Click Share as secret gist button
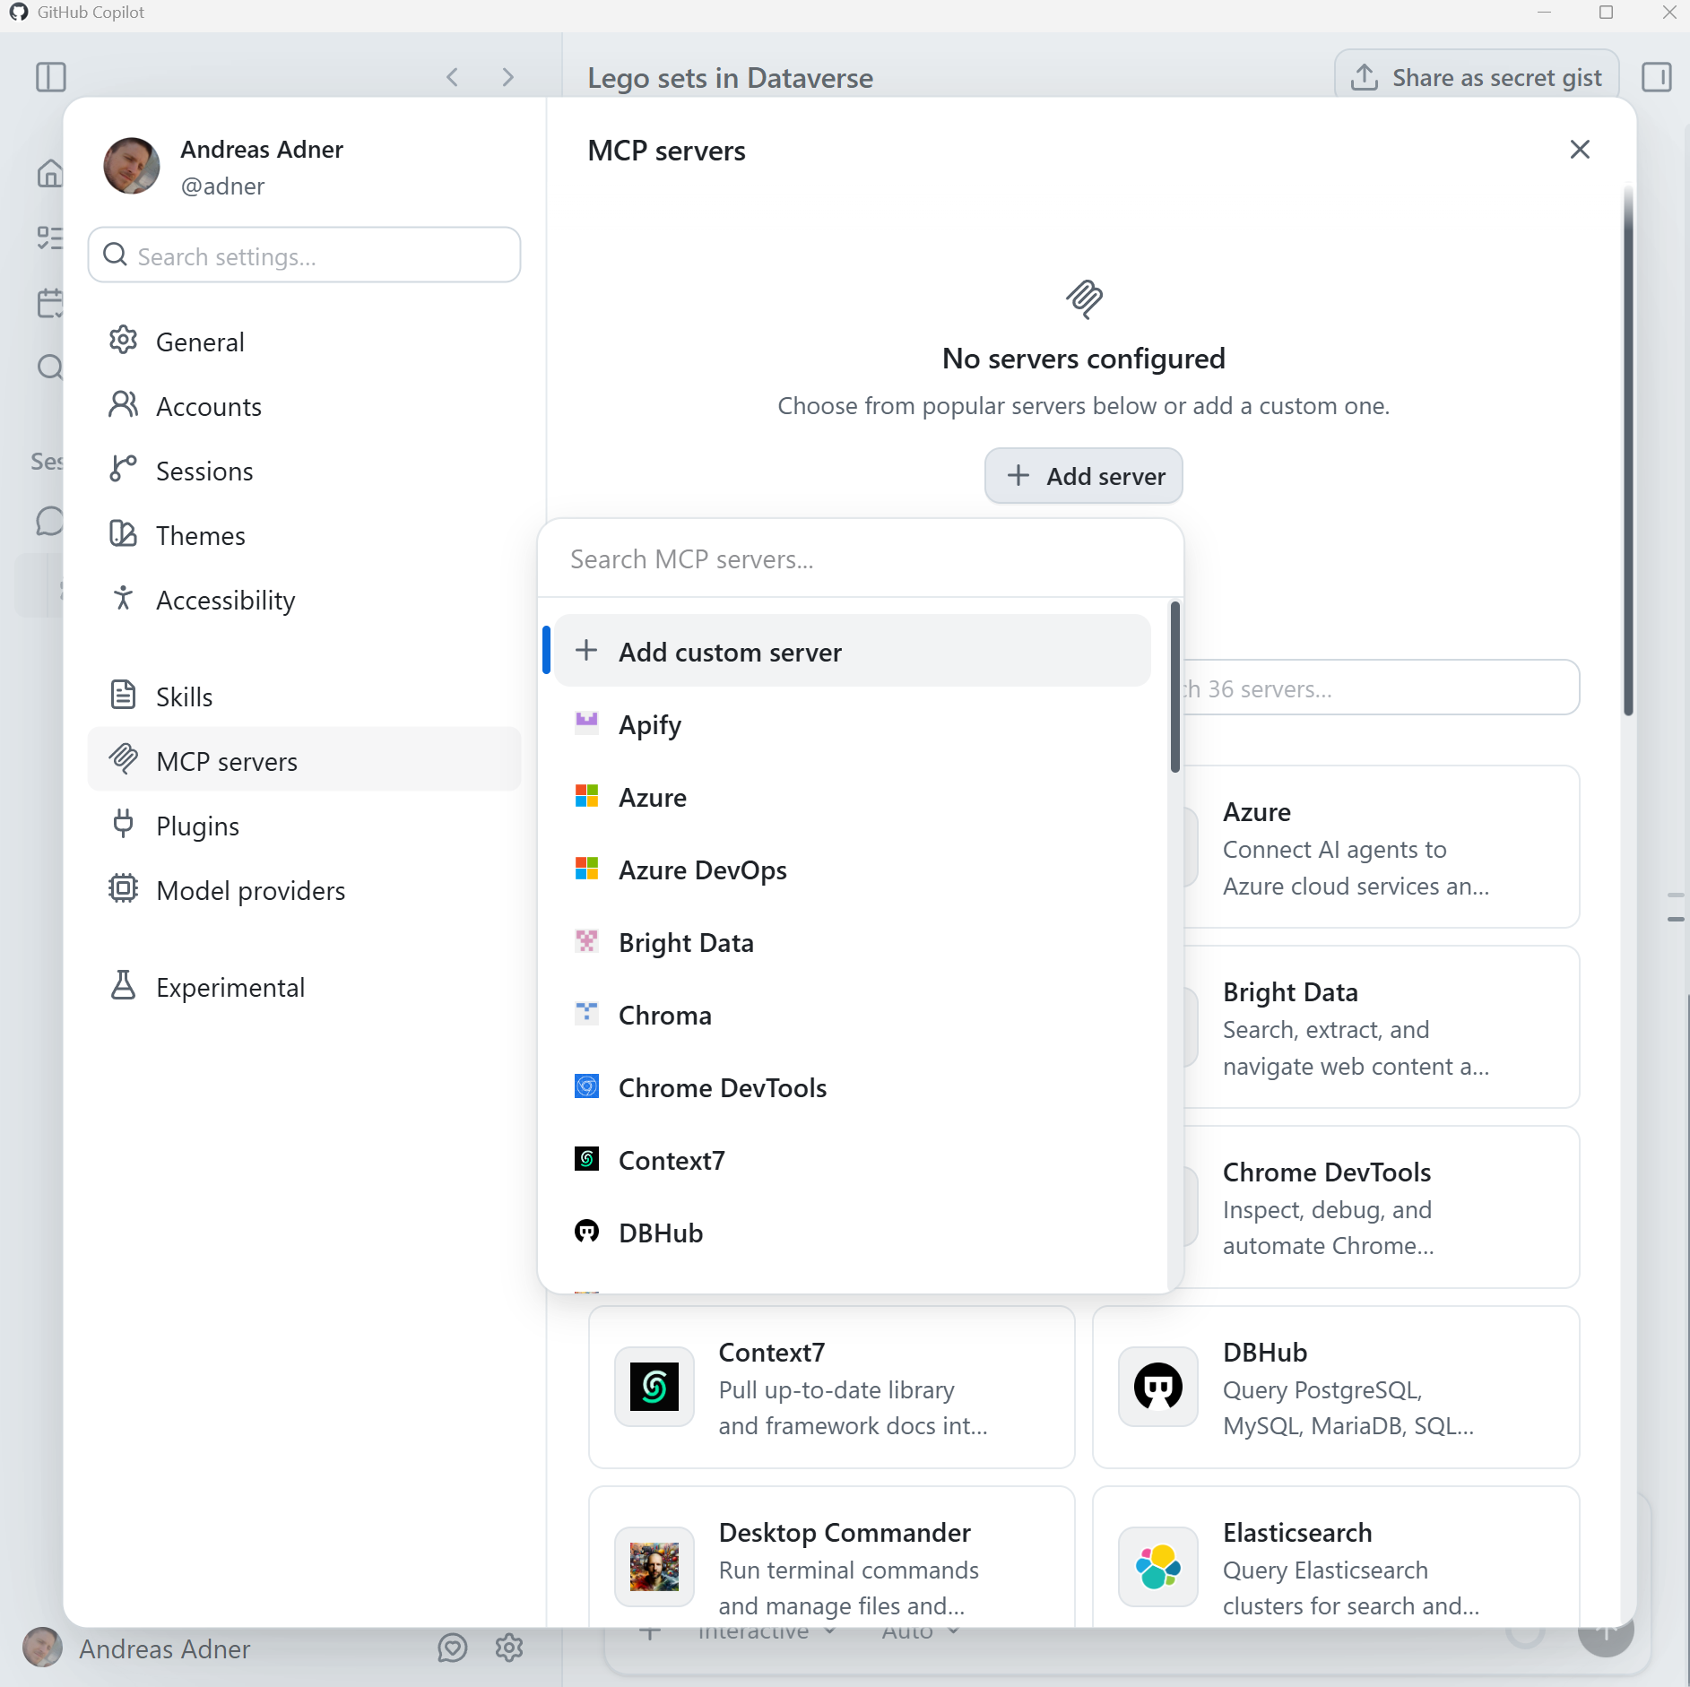 tap(1477, 77)
